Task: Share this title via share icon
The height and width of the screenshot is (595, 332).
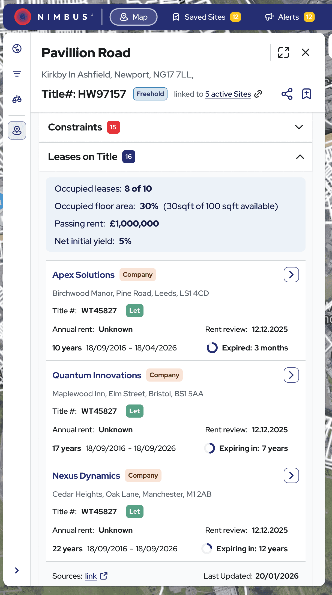Action: 287,94
